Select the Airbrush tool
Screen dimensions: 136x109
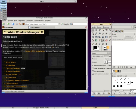point(110,40)
